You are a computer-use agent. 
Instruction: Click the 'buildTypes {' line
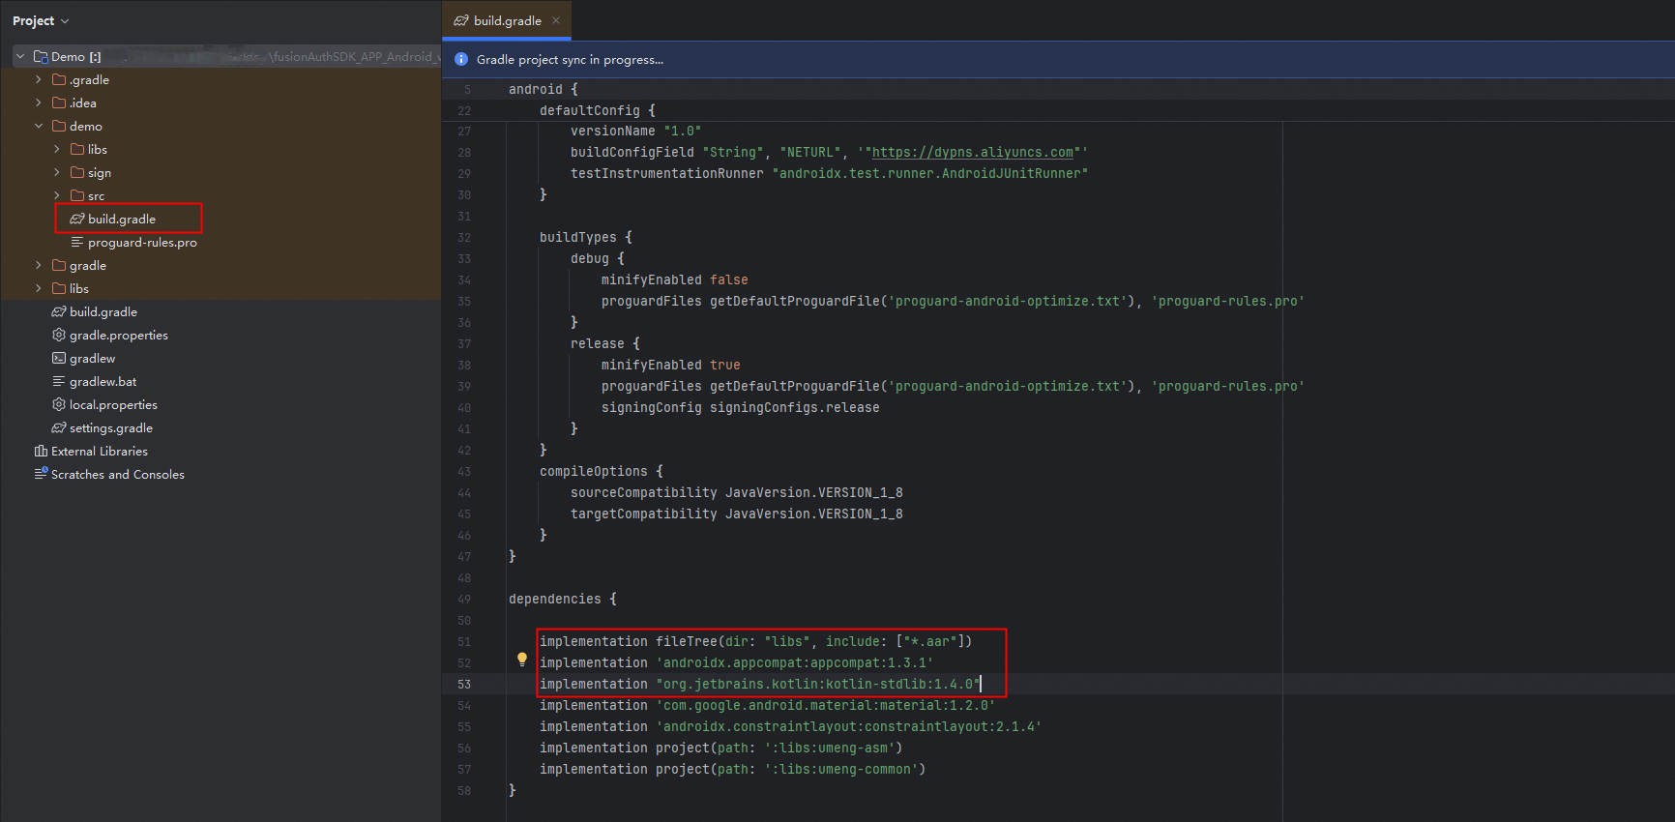[x=586, y=238]
